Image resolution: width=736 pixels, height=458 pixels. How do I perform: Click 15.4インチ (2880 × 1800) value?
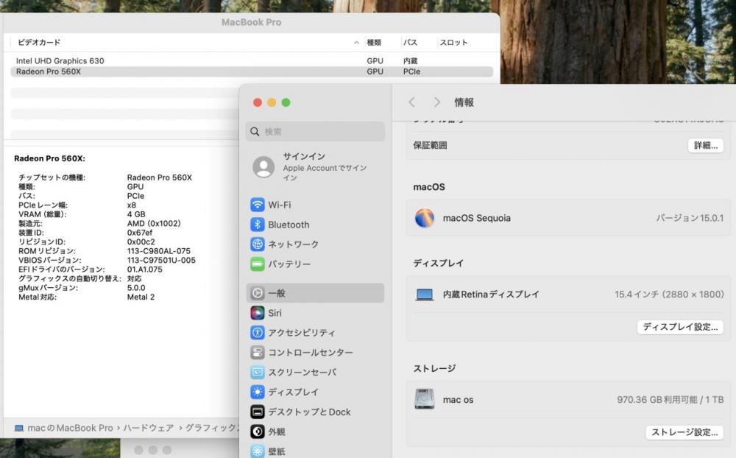[669, 295]
